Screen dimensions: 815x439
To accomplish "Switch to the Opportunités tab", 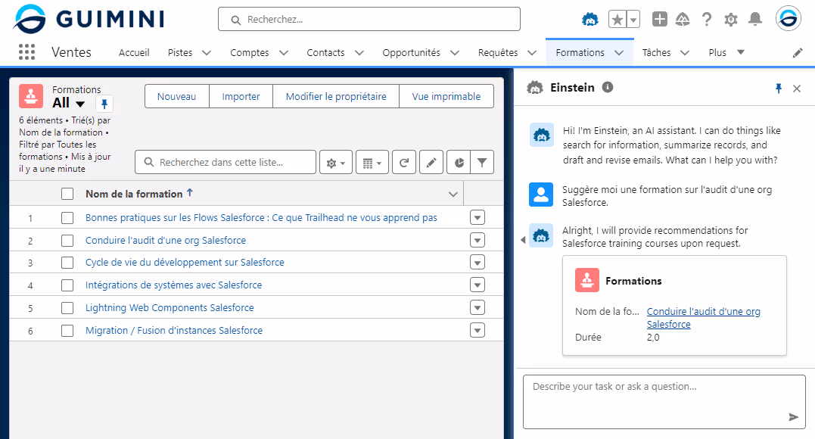I will (x=411, y=52).
